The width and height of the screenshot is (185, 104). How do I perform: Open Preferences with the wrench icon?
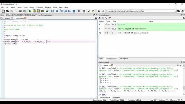89,11
